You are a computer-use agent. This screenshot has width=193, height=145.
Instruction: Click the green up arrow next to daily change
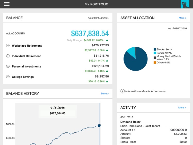(107, 40)
